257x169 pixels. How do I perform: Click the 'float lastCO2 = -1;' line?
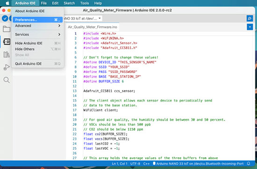click(101, 144)
